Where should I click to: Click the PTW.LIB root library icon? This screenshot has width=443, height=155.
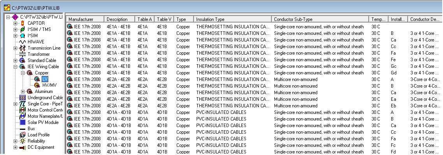(16, 17)
